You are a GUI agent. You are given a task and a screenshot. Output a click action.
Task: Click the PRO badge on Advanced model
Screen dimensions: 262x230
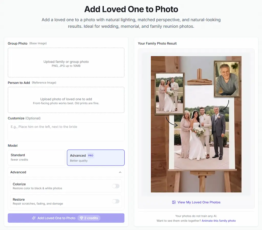tap(91, 156)
